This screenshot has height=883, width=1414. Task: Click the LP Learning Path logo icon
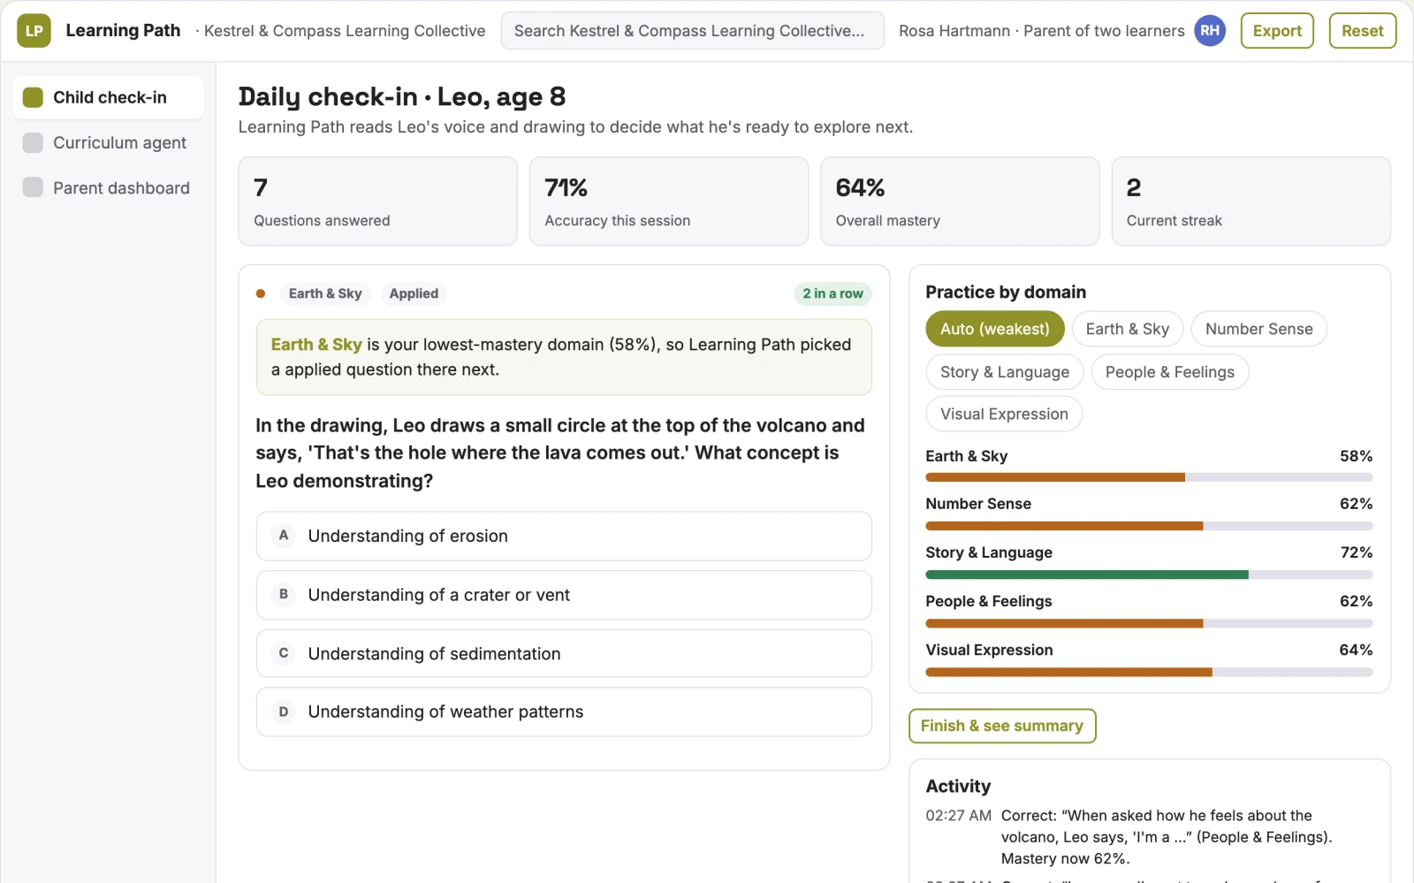tap(34, 31)
